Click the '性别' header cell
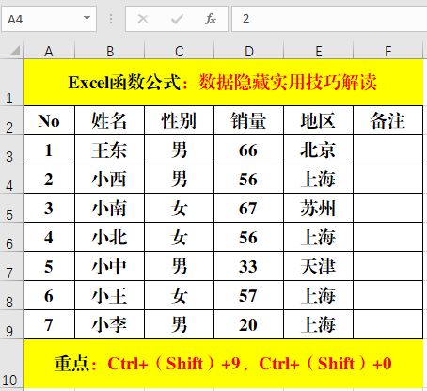Image resolution: width=427 pixels, height=391 pixels. tap(179, 120)
